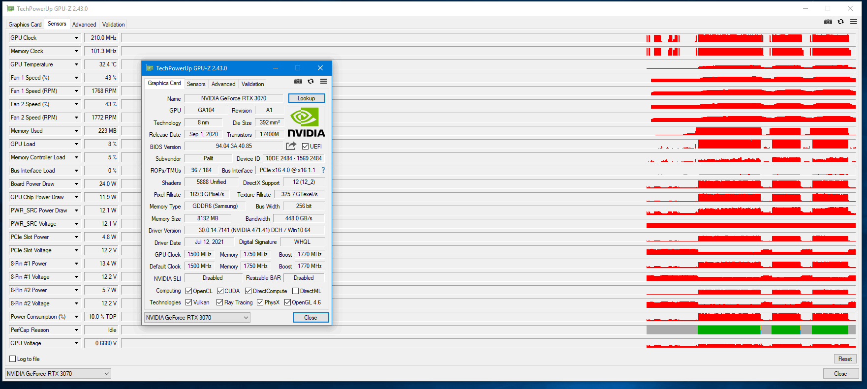867x389 pixels.
Task: Click the NVIDIA logo in the dialog
Action: [x=306, y=122]
